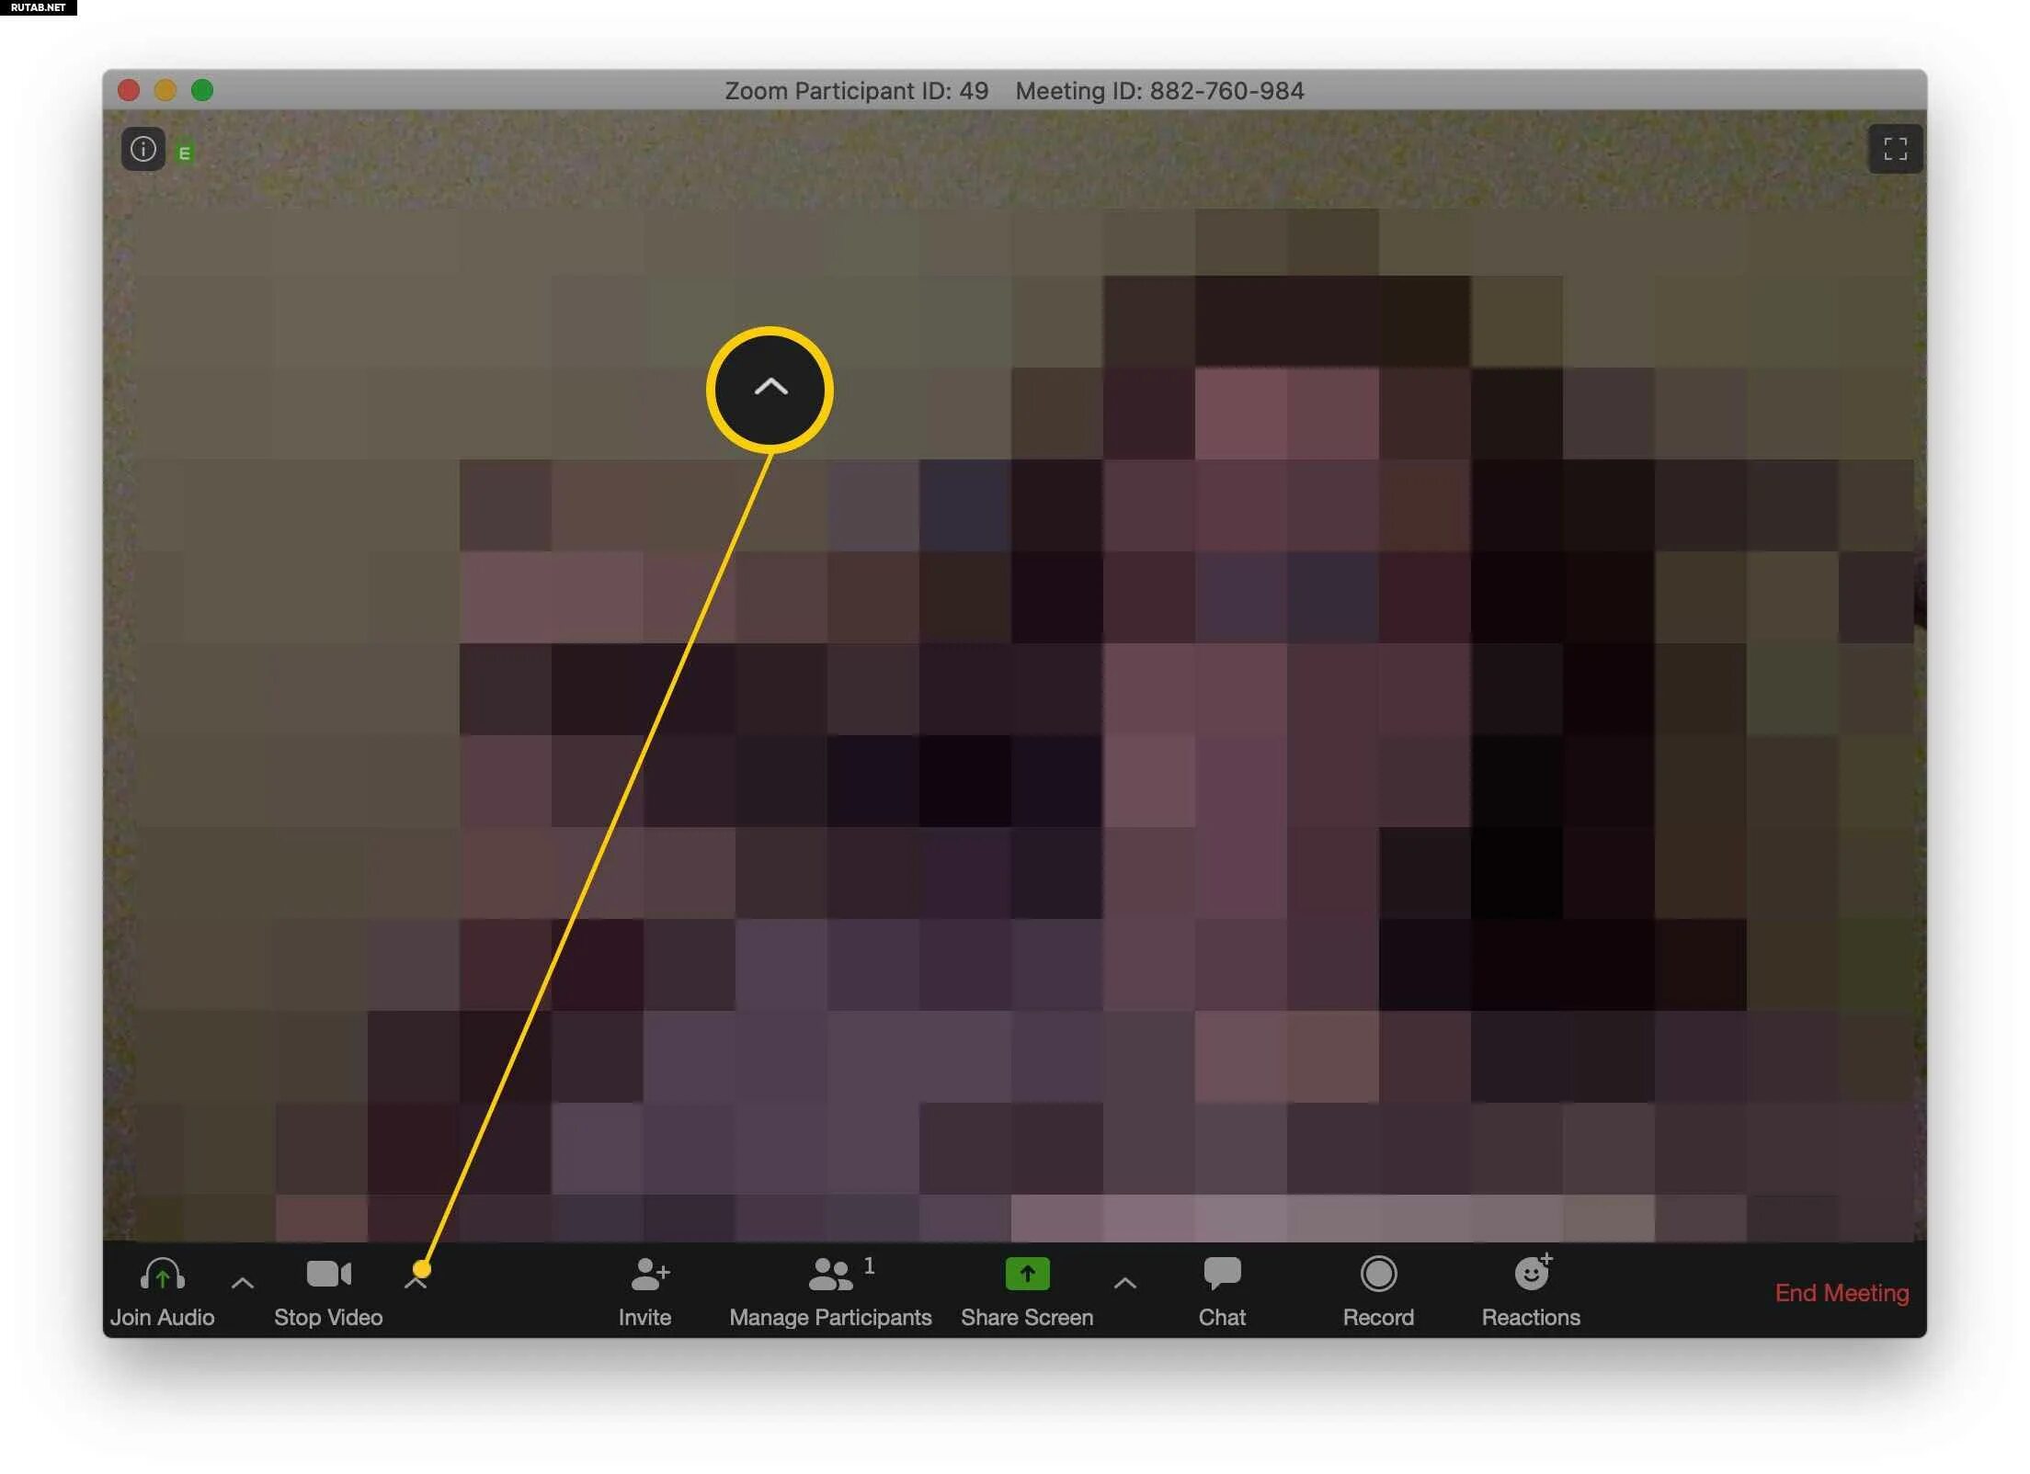2030x1474 pixels.
Task: Start recording with Record icon
Action: 1378,1275
